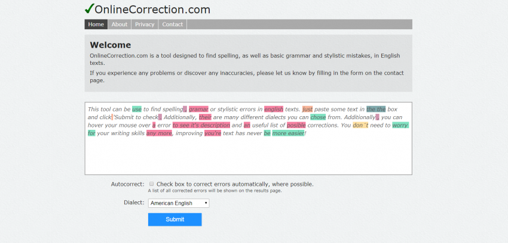Select the highlighted word 'gramar'
The image size is (508, 243).
[x=198, y=109]
